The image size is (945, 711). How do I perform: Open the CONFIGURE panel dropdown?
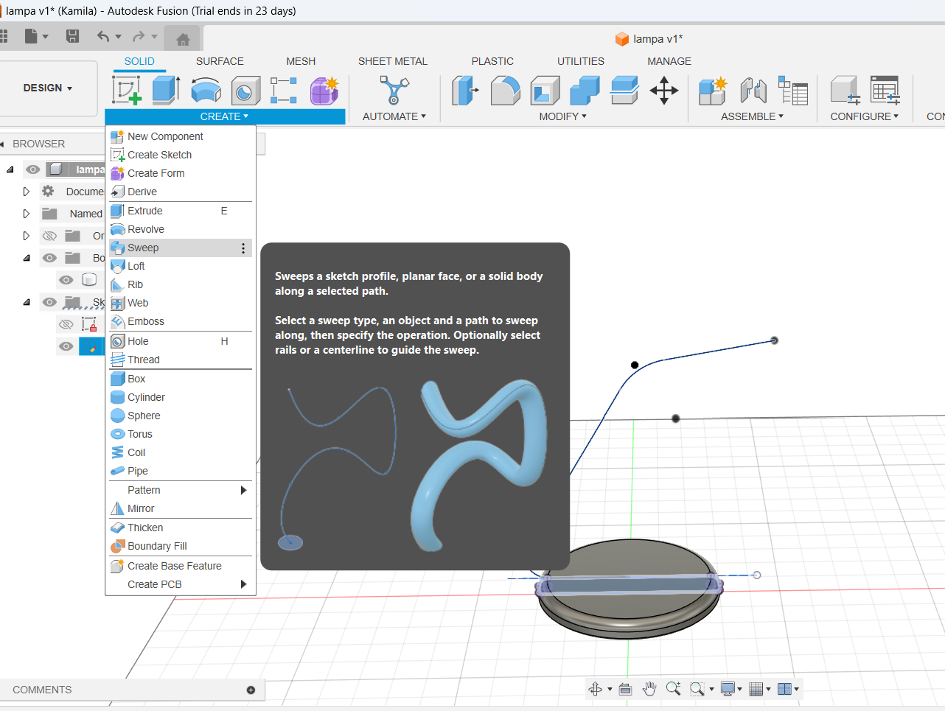point(864,116)
